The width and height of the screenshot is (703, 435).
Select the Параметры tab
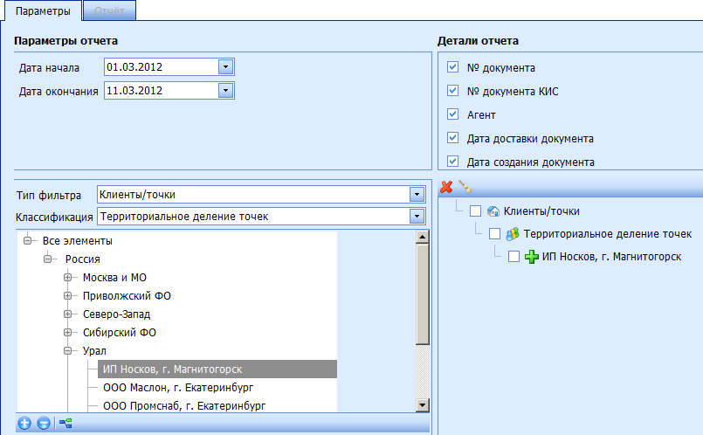coord(42,10)
